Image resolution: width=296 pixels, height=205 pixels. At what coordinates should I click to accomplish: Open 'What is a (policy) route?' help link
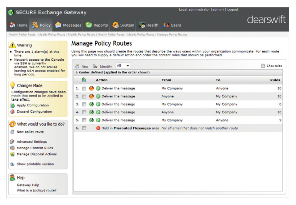click(x=37, y=190)
